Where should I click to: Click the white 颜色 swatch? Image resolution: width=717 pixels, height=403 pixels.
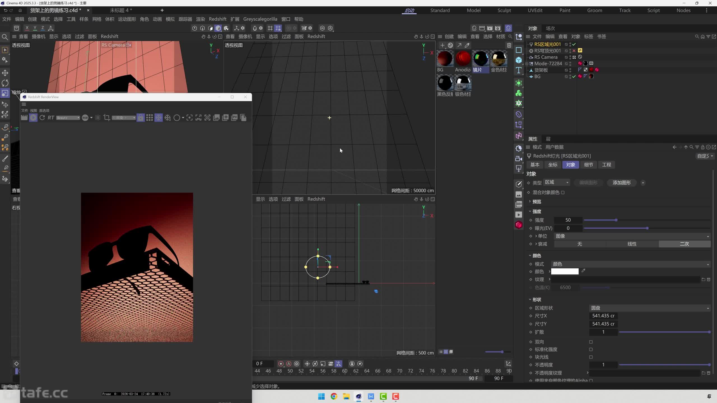pos(565,271)
